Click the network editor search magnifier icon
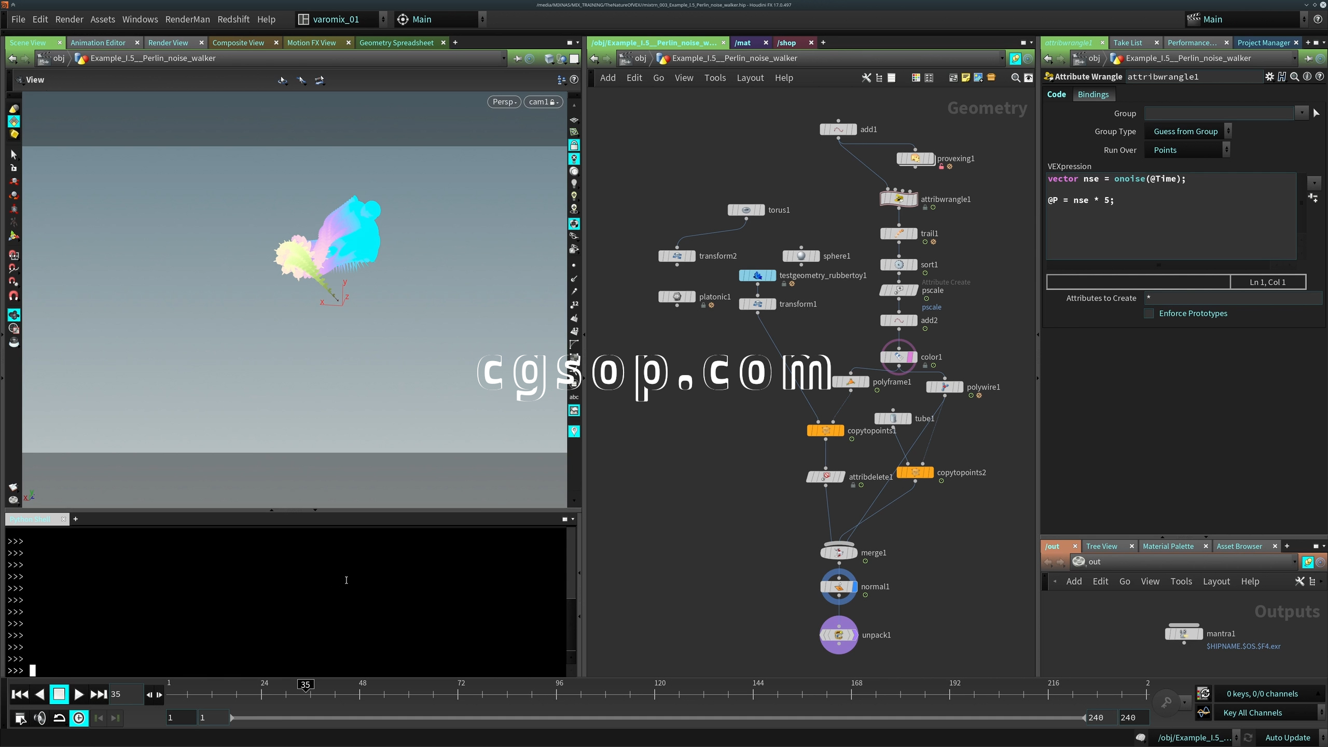The width and height of the screenshot is (1328, 747). tap(1015, 78)
